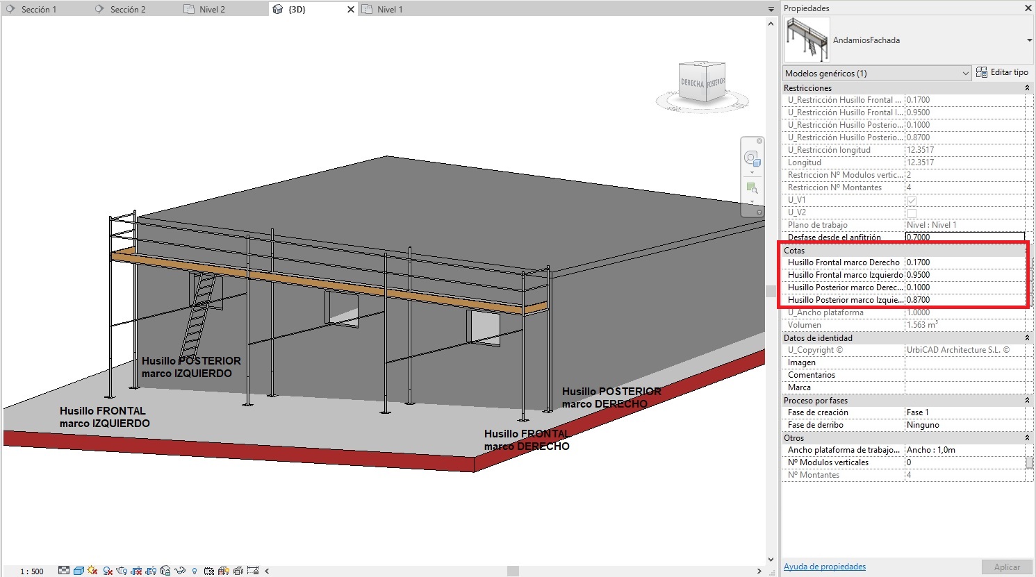Viewport: 1036px width, 577px height.
Task: Toggle the U_V2 checkbox
Action: click(x=912, y=213)
